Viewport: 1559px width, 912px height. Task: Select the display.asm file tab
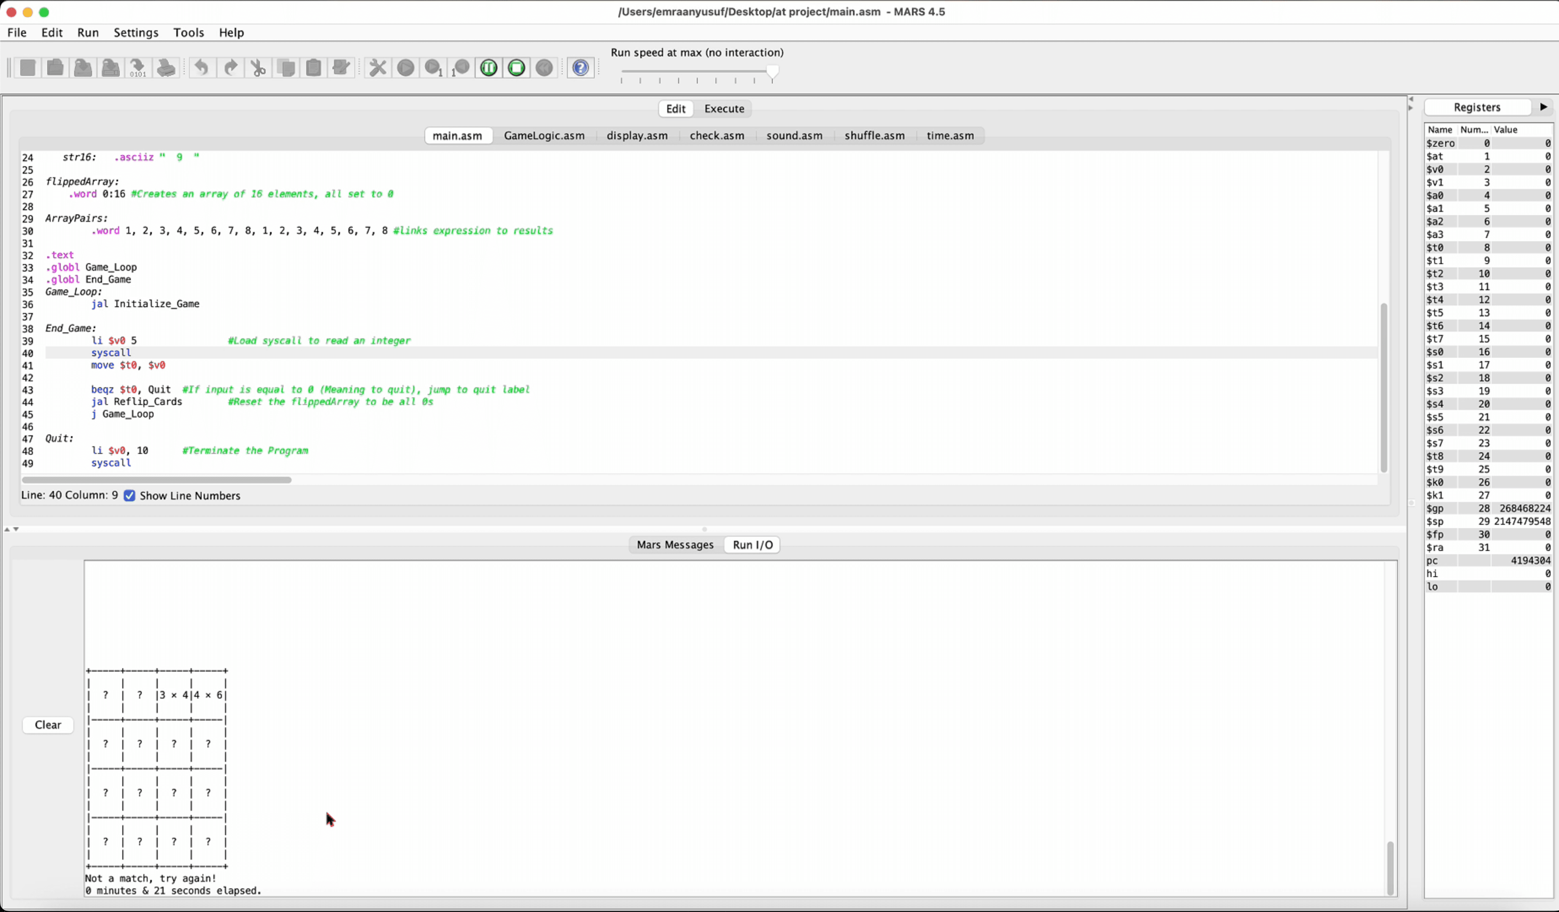click(x=637, y=135)
